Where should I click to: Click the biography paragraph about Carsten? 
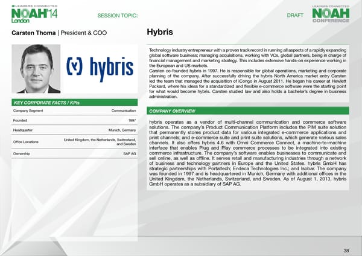247,72
